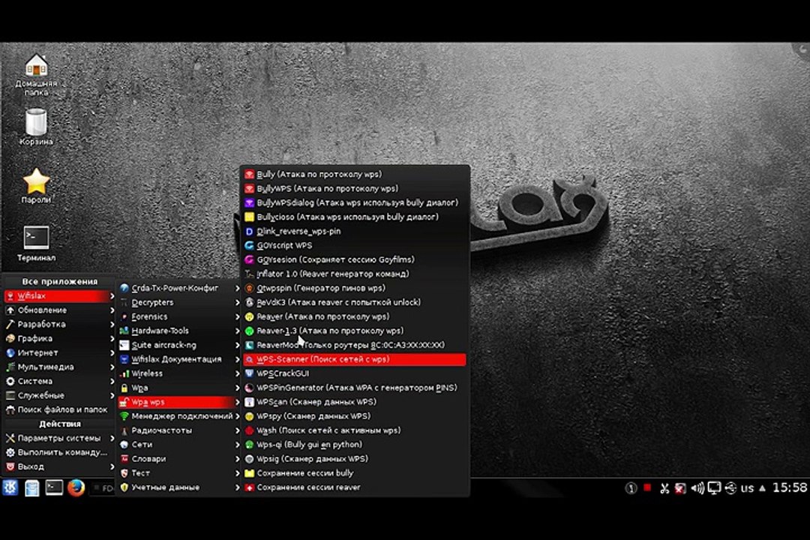This screenshot has width=810, height=540.
Task: Click the display monitor tray icon
Action: pyautogui.click(x=714, y=487)
